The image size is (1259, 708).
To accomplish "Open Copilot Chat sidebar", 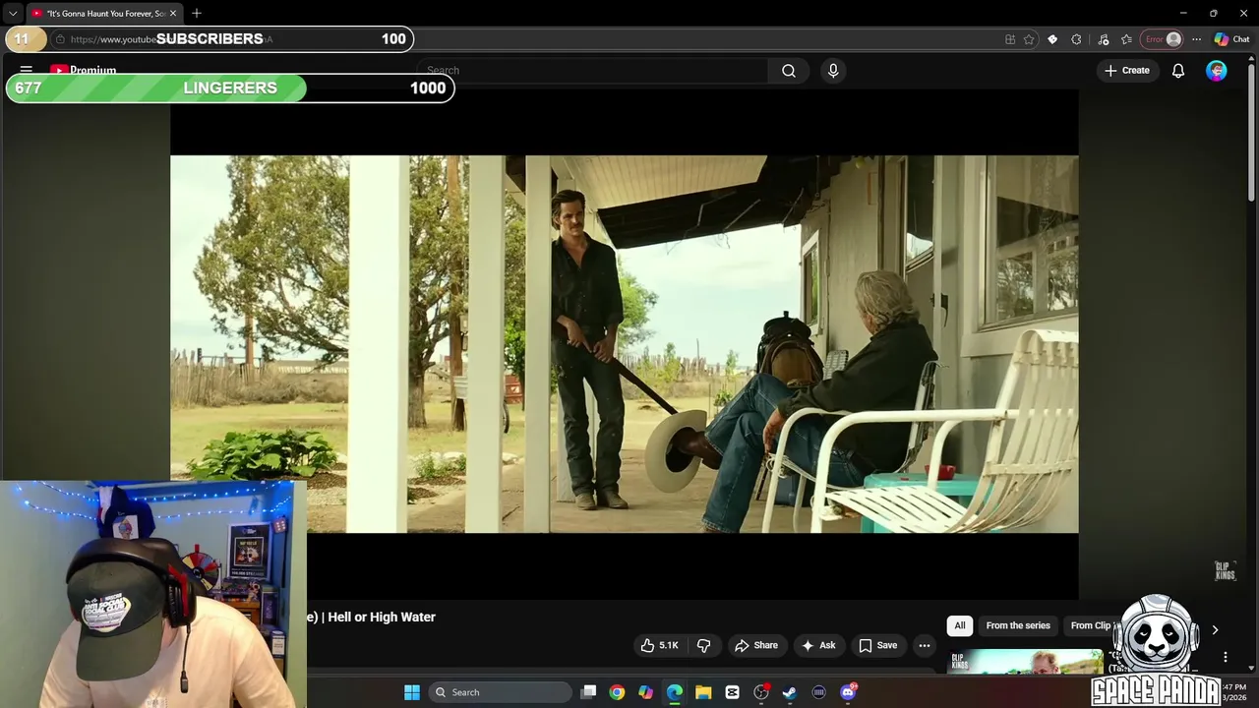I will click(1231, 39).
